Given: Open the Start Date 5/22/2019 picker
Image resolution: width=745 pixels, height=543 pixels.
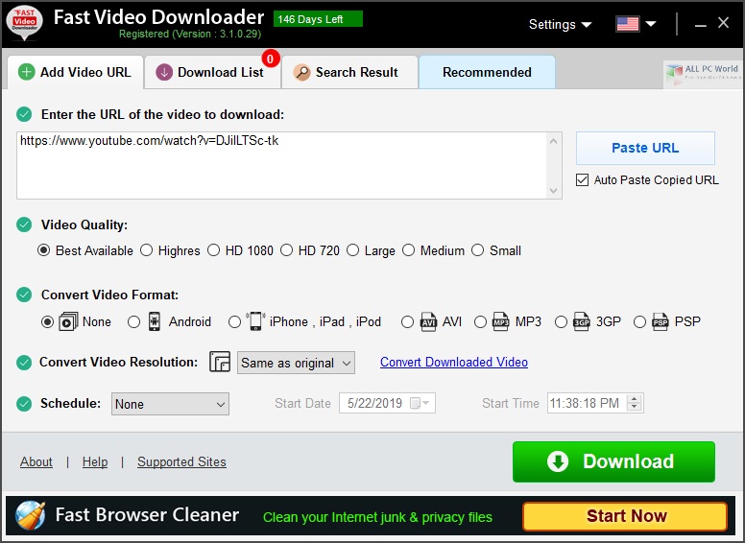Looking at the screenshot, I should pos(387,403).
